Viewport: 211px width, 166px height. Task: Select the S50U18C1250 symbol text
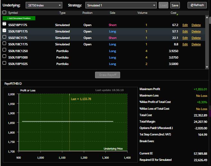(18, 51)
